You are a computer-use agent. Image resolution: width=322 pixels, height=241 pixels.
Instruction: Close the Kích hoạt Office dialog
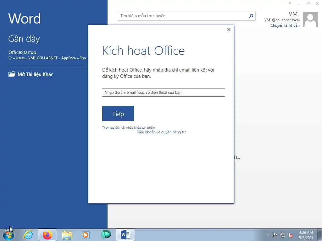pyautogui.click(x=229, y=29)
